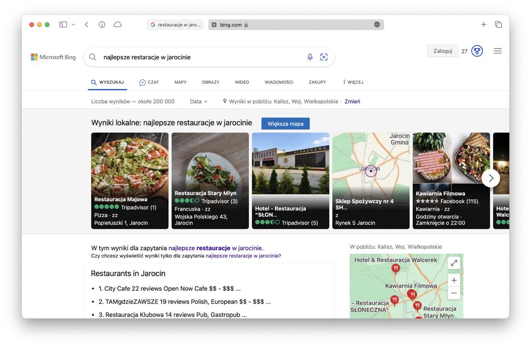
Task: Click the Restauracja Stary Młyn map pin
Action: (417, 306)
